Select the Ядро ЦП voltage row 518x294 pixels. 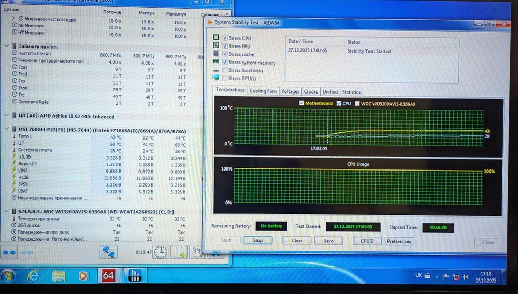click(99, 164)
